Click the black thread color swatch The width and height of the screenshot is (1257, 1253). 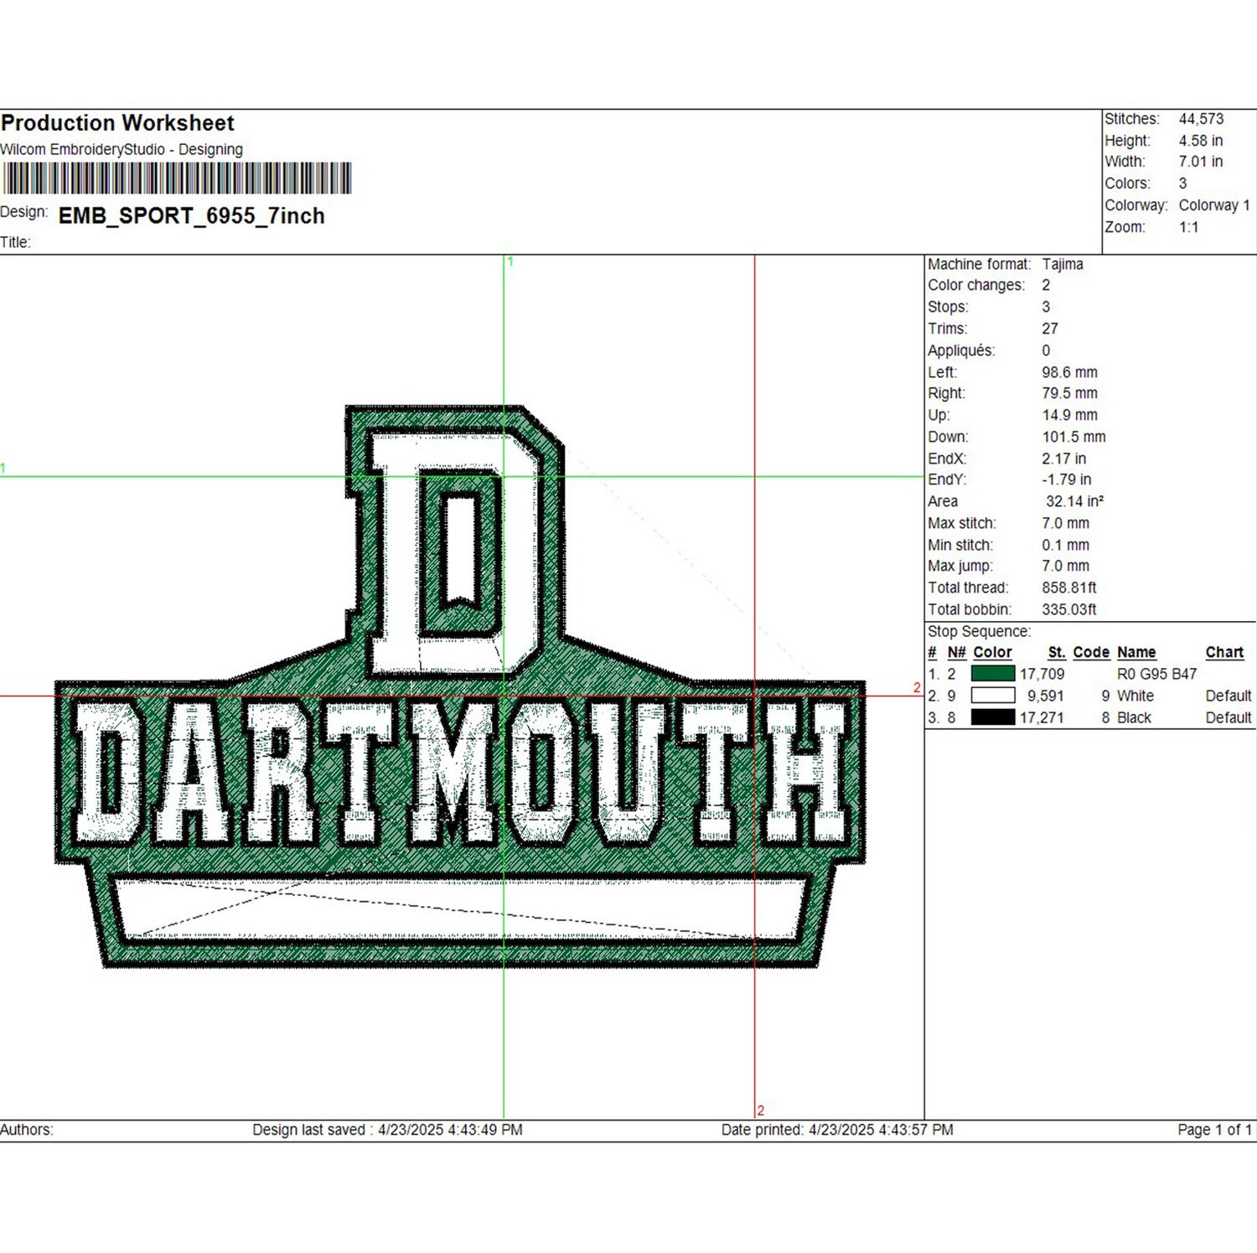(993, 717)
